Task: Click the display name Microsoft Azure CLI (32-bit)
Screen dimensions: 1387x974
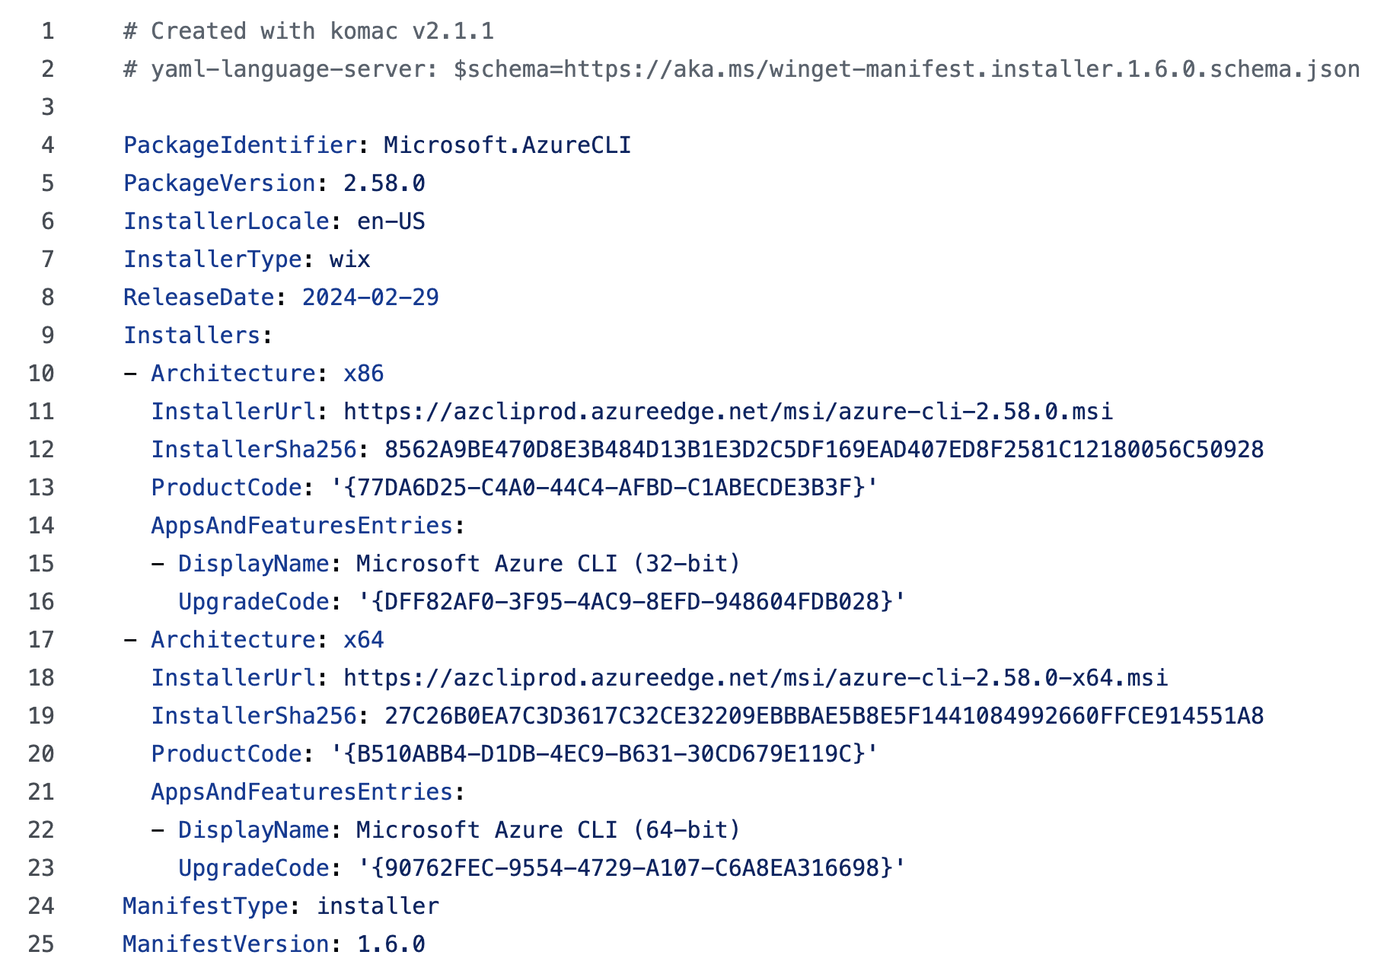Action: (548, 564)
